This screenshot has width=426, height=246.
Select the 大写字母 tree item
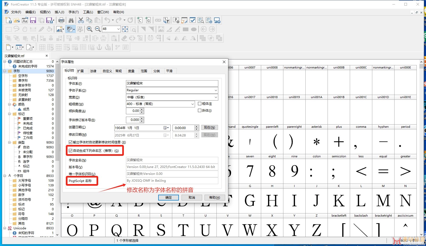25,180
